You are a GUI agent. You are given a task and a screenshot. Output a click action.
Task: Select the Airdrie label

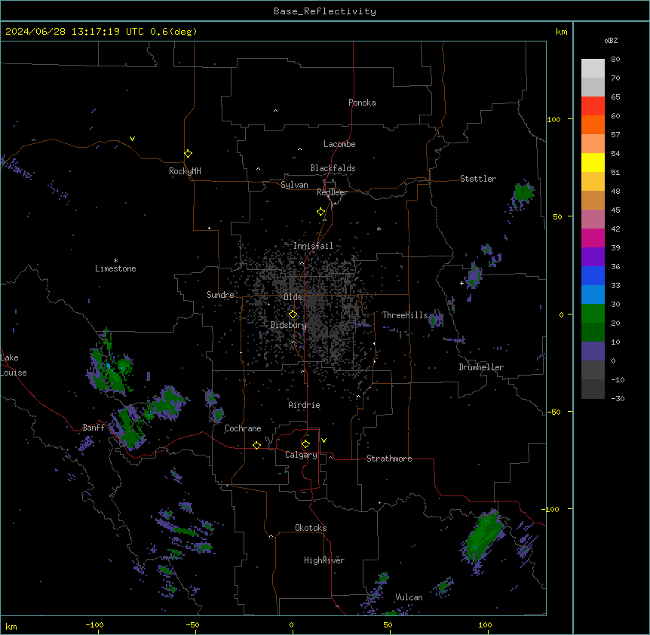pyautogui.click(x=305, y=405)
